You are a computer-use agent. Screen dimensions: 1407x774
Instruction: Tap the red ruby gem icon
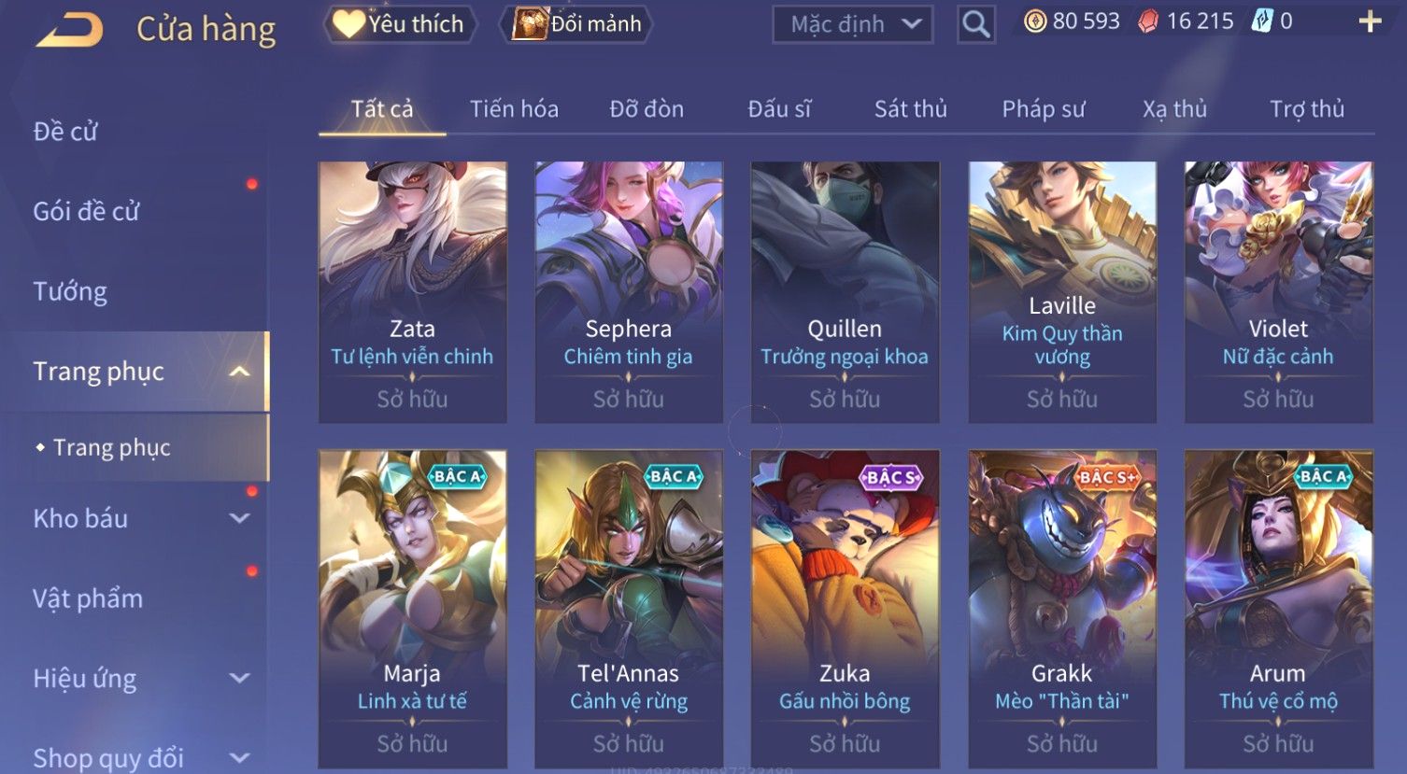click(x=1148, y=21)
